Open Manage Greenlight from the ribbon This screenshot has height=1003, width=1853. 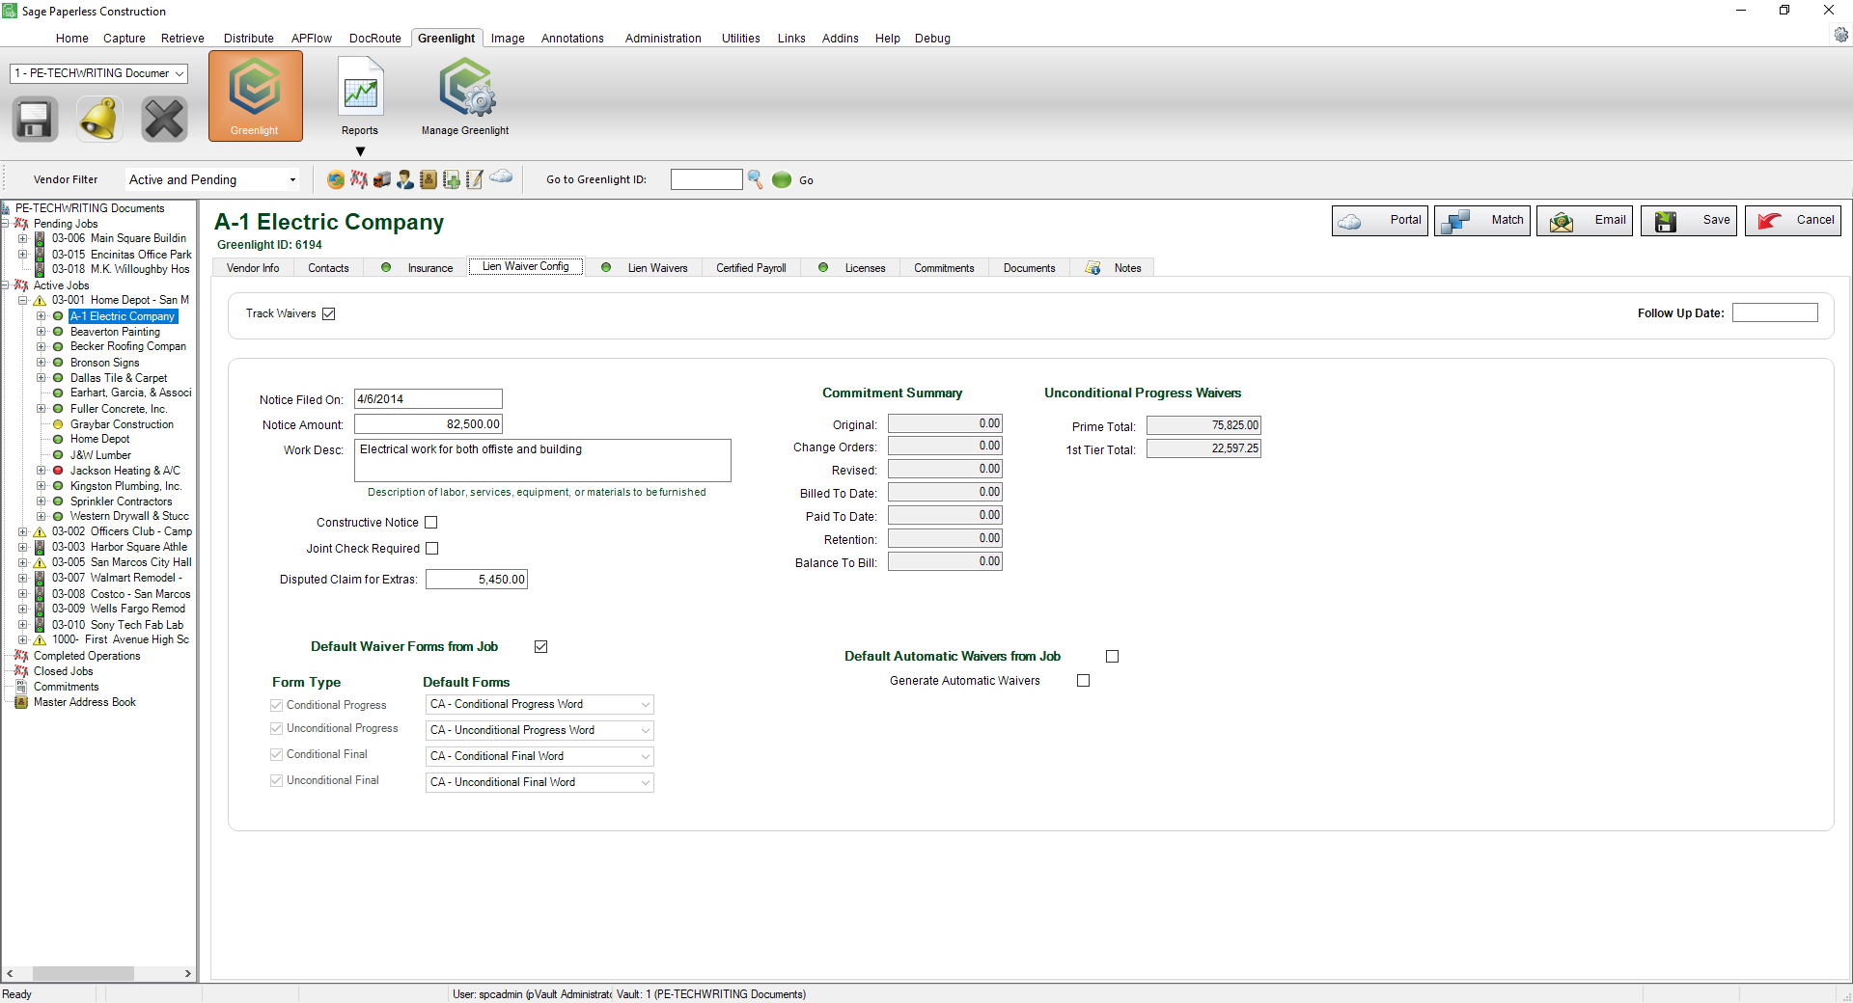point(465,96)
